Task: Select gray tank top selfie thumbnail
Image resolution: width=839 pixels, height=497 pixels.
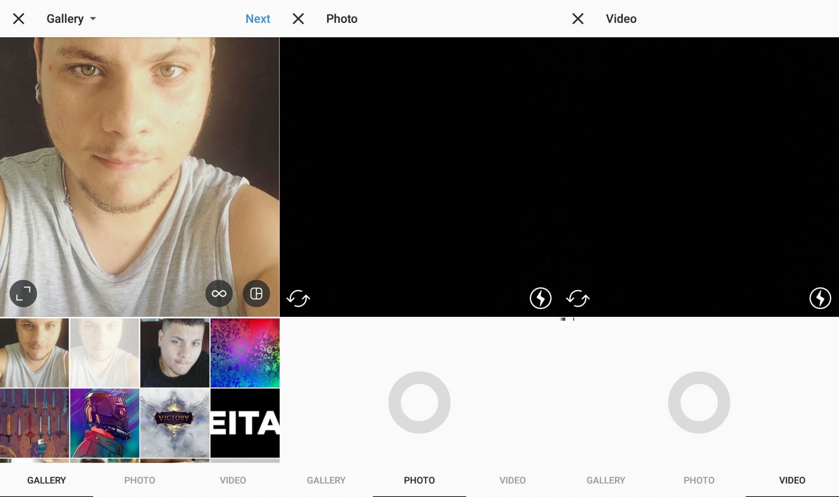Action: [34, 353]
